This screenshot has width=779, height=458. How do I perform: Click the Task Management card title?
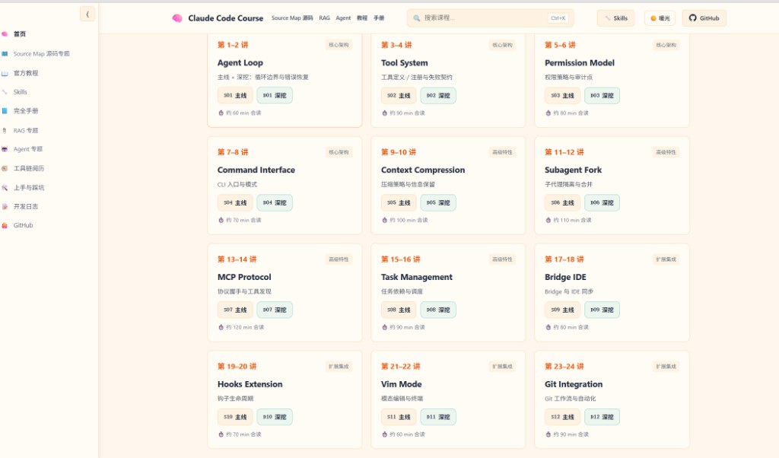click(x=416, y=277)
